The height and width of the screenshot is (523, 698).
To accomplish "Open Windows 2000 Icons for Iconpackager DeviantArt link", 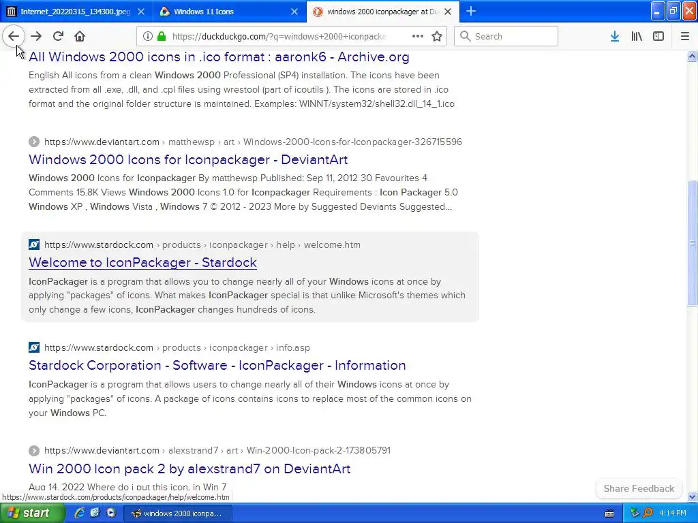I will pos(188,159).
